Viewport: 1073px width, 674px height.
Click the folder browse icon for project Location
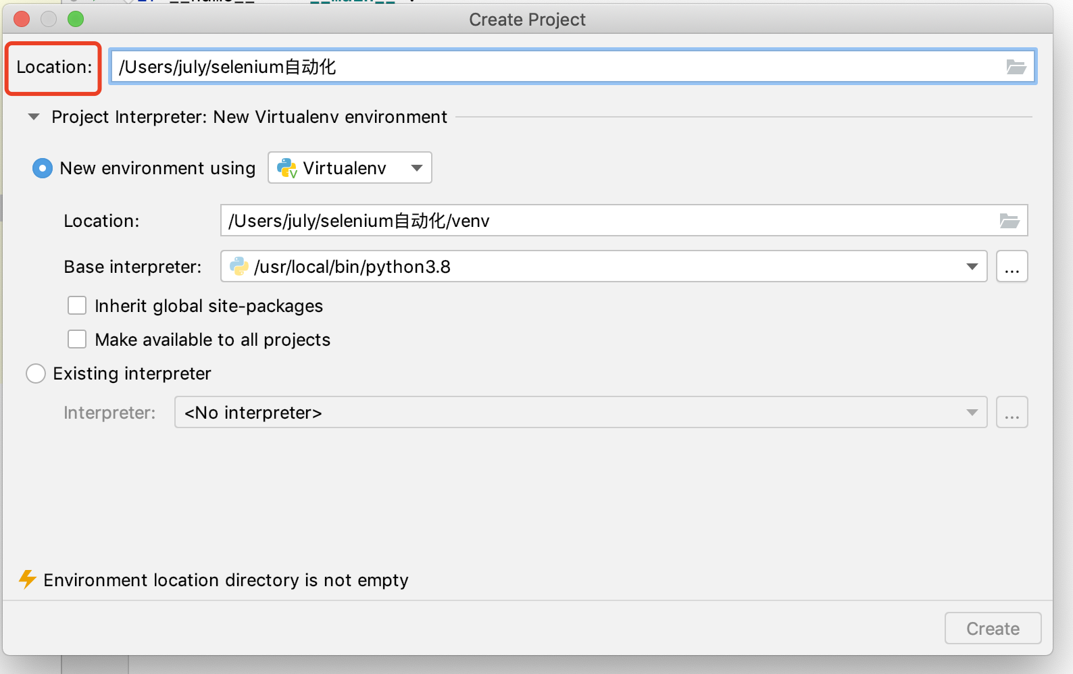pos(1016,67)
